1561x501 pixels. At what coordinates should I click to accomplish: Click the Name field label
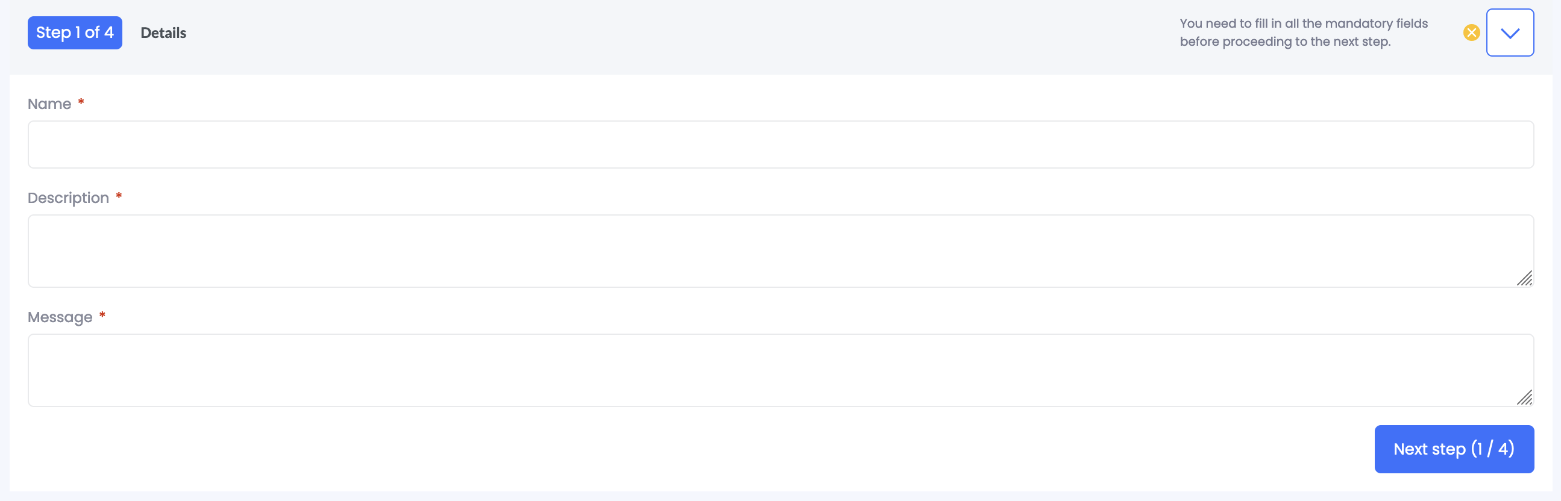click(49, 104)
